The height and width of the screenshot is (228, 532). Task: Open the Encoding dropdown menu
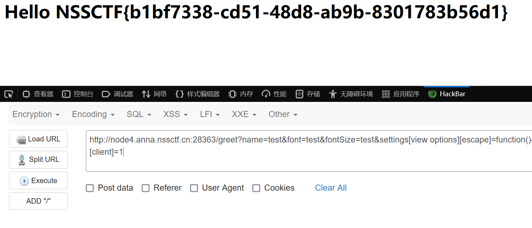93,114
